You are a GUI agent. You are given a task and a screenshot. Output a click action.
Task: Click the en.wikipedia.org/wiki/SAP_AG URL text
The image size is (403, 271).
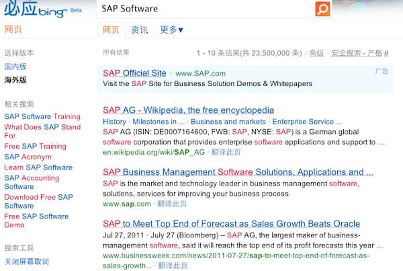point(154,152)
